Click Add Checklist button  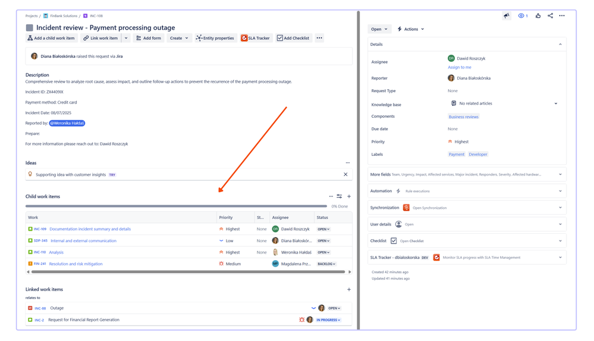[293, 38]
